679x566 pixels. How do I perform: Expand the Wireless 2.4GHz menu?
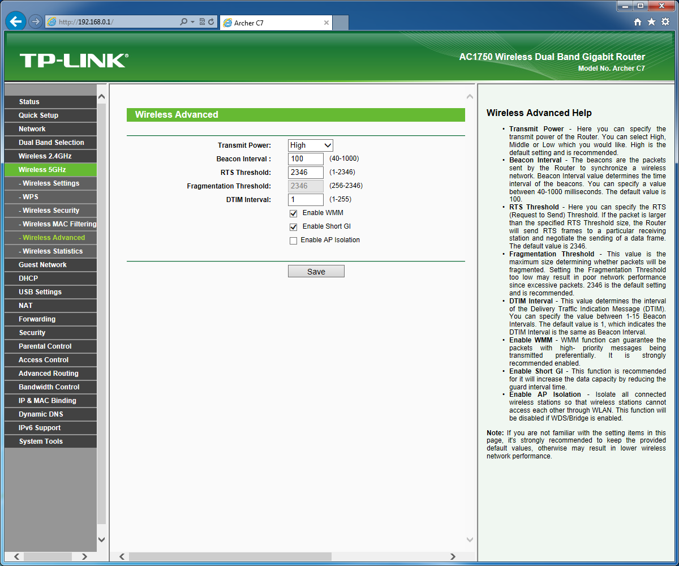pos(50,156)
